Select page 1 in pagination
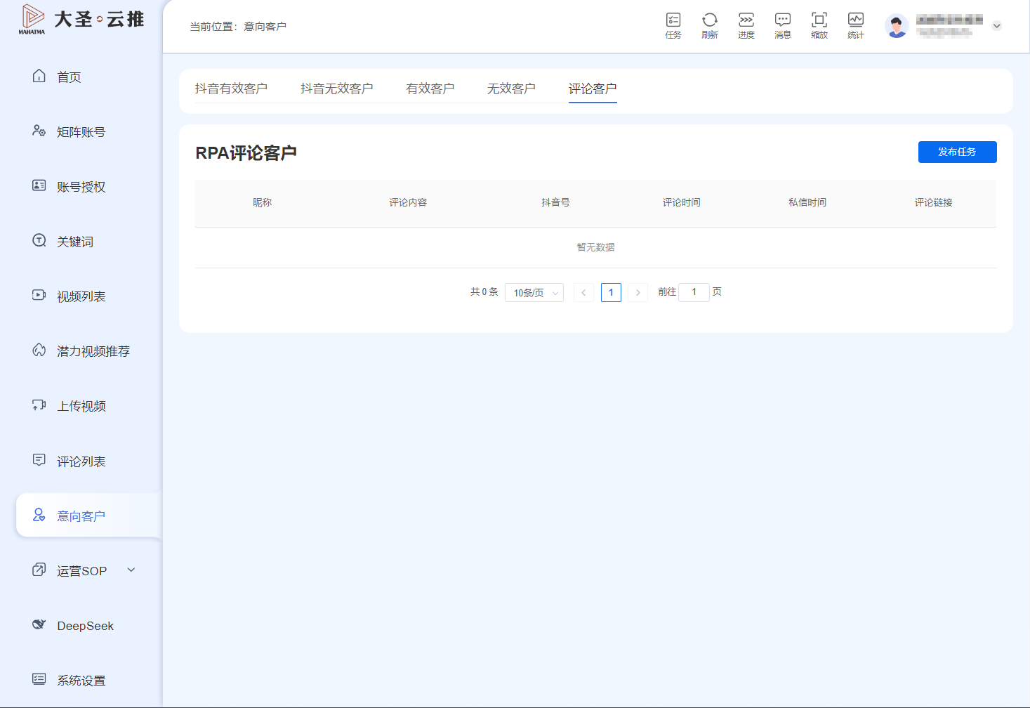1030x708 pixels. (x=611, y=292)
